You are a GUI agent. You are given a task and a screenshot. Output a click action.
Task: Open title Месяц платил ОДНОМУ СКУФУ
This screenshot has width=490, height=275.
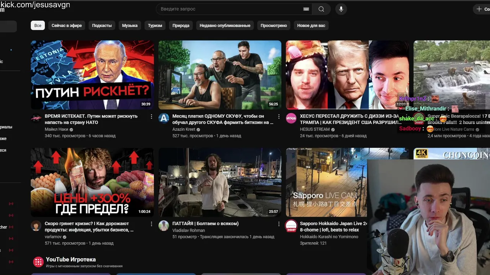point(223,119)
